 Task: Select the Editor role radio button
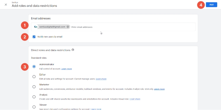click(x=34, y=77)
